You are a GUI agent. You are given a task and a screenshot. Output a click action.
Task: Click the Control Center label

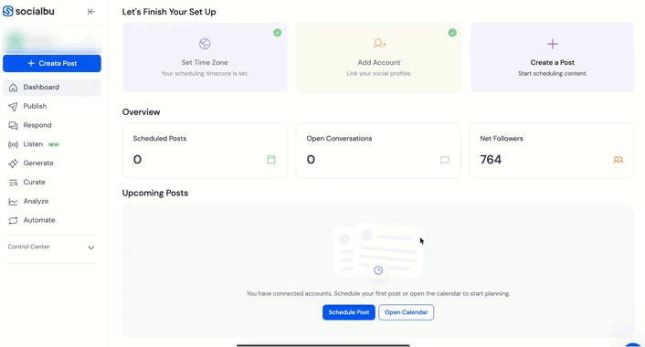click(29, 247)
